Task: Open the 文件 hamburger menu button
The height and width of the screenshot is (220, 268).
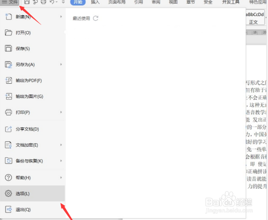Action: pyautogui.click(x=10, y=2)
